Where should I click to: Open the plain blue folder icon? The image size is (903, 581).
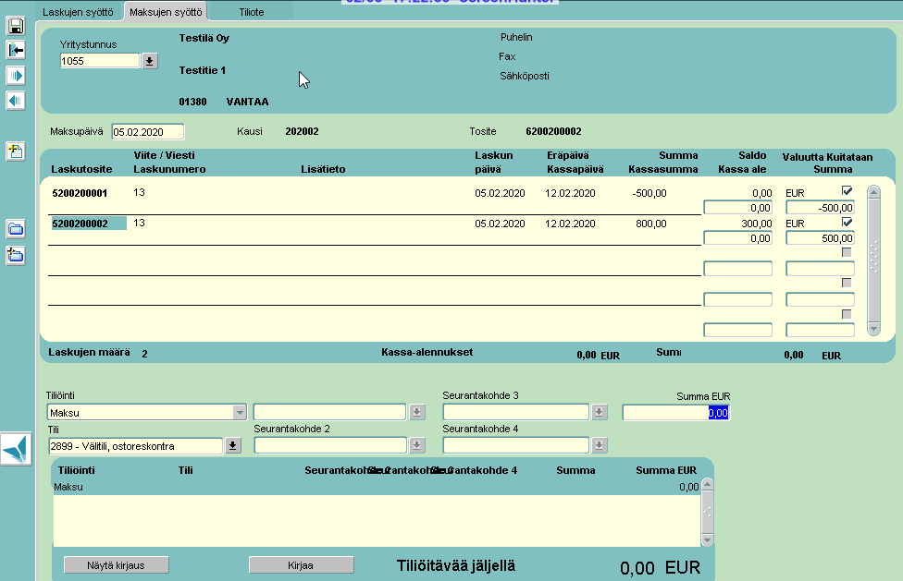tap(15, 229)
